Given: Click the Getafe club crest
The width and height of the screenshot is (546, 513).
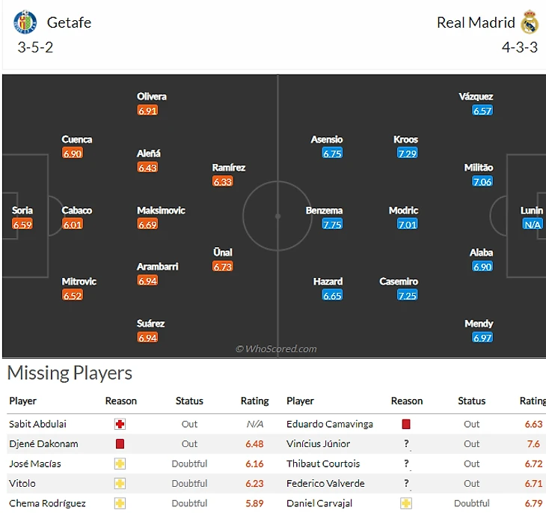Looking at the screenshot, I should [25, 22].
